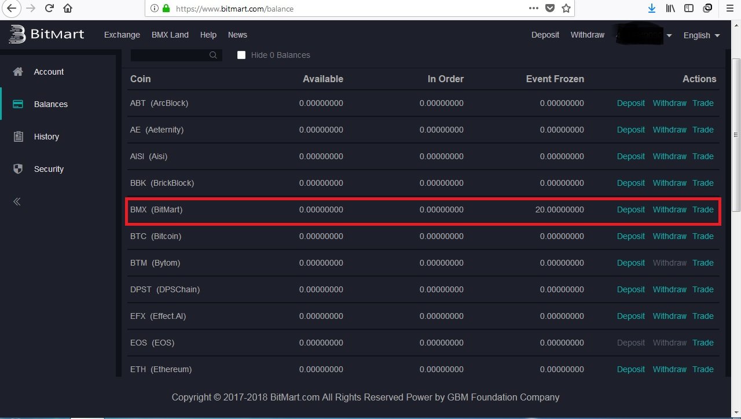The image size is (741, 419).
Task: Open the account user dropdown arrow
Action: point(669,35)
